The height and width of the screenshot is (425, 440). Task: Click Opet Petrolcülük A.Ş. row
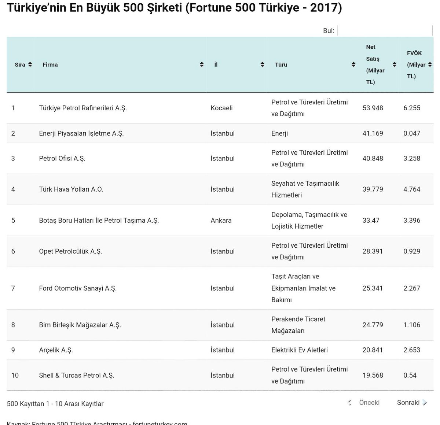click(220, 251)
